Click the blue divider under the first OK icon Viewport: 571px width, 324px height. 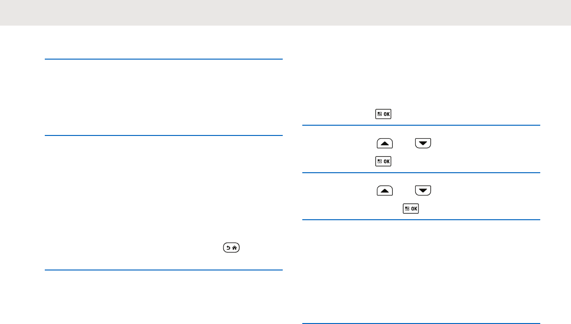tap(421, 125)
